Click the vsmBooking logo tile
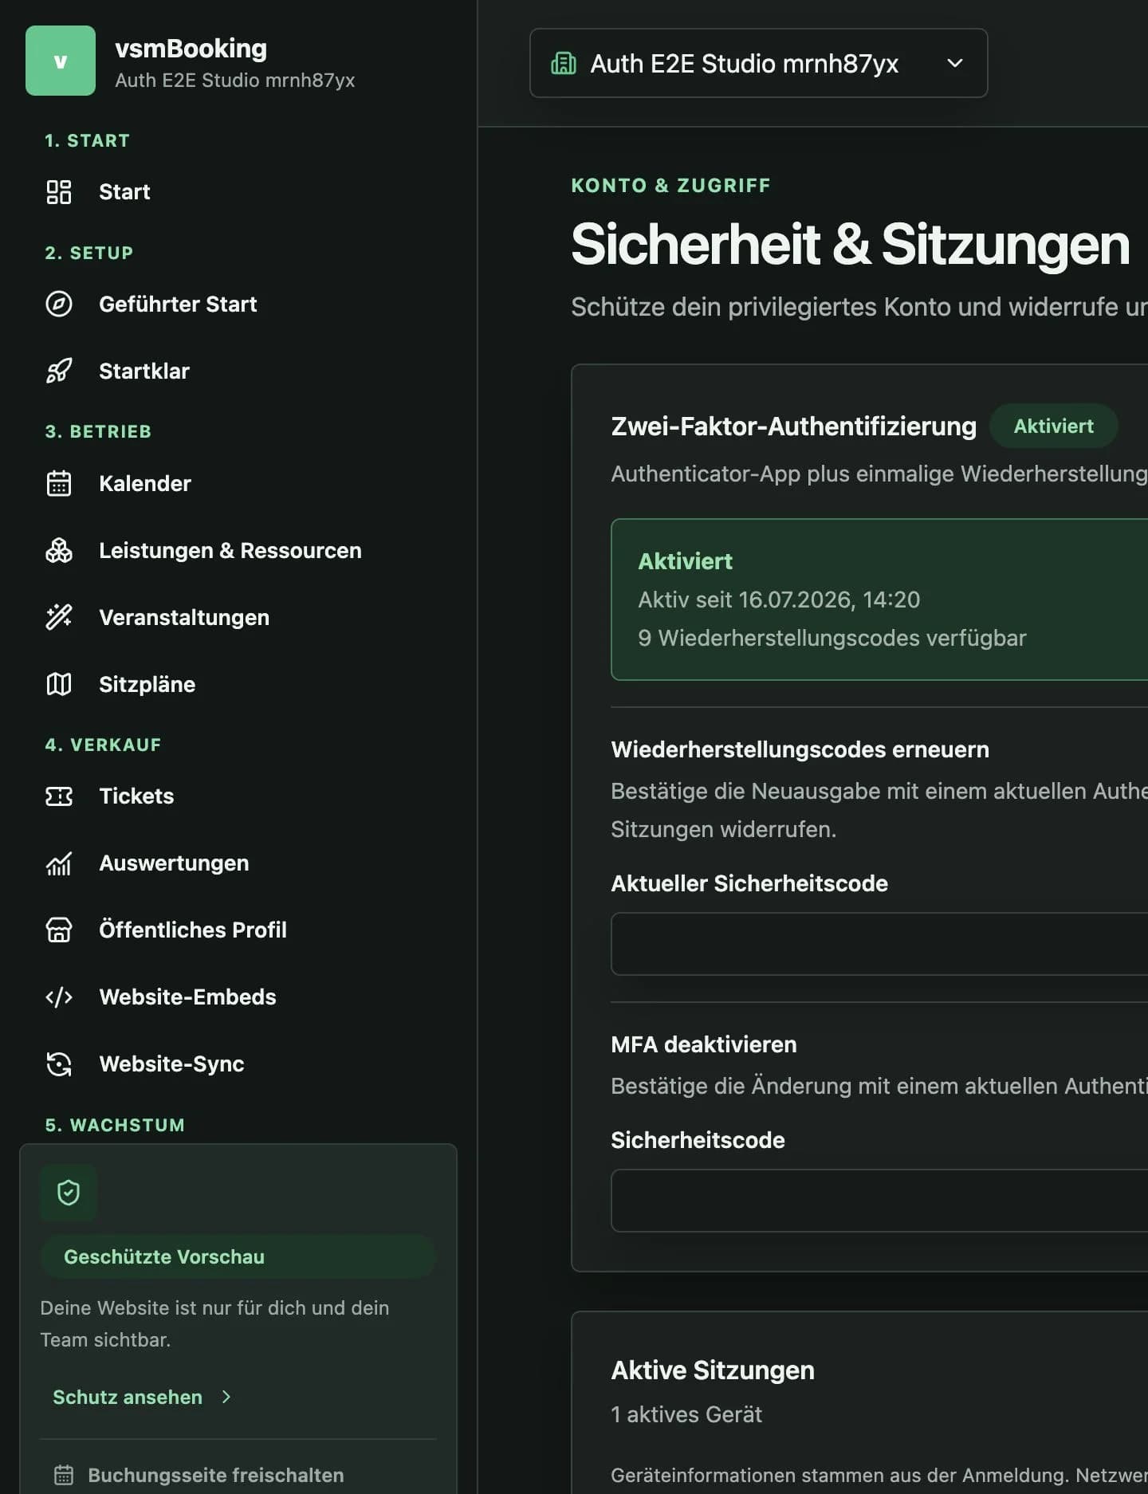The width and height of the screenshot is (1148, 1494). pyautogui.click(x=61, y=61)
